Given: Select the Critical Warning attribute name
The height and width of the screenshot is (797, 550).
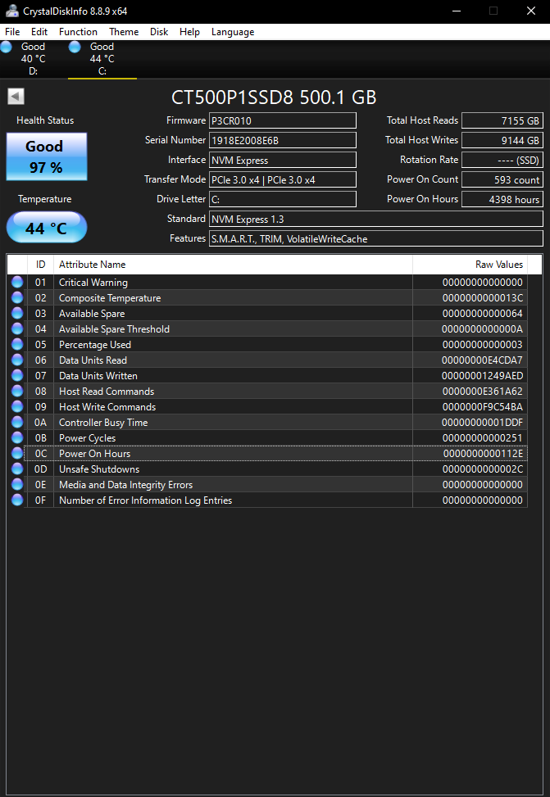Looking at the screenshot, I should pos(93,282).
